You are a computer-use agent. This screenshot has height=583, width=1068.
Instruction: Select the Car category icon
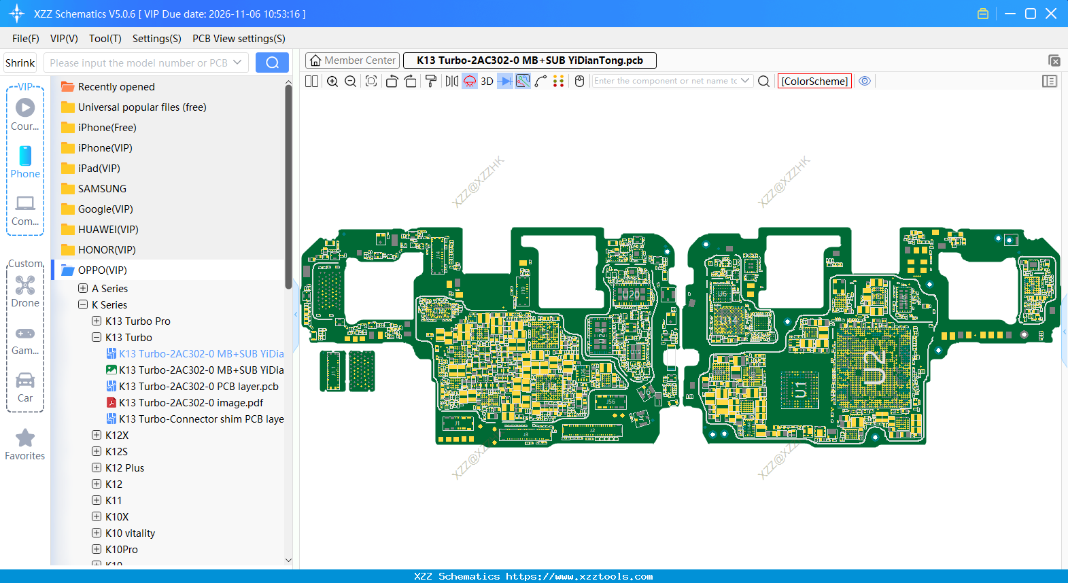tap(25, 387)
